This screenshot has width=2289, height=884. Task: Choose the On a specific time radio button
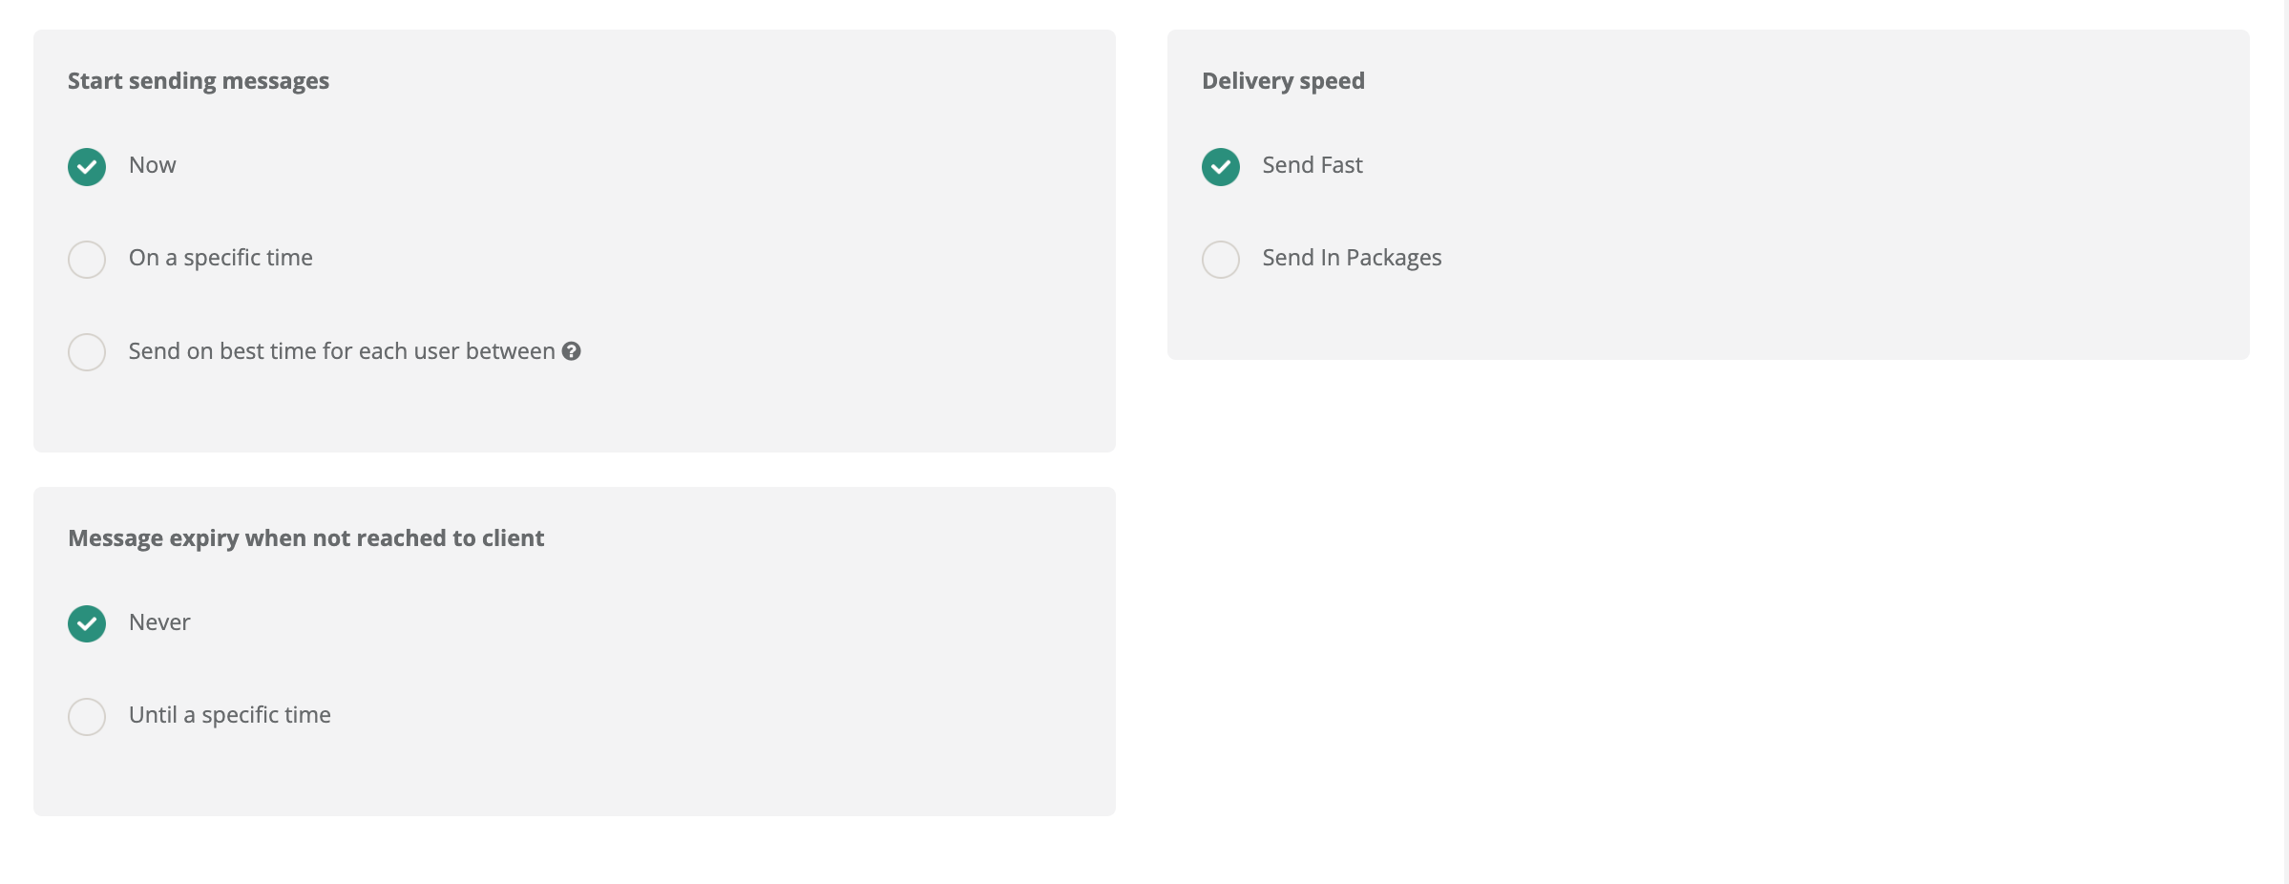[x=87, y=260]
